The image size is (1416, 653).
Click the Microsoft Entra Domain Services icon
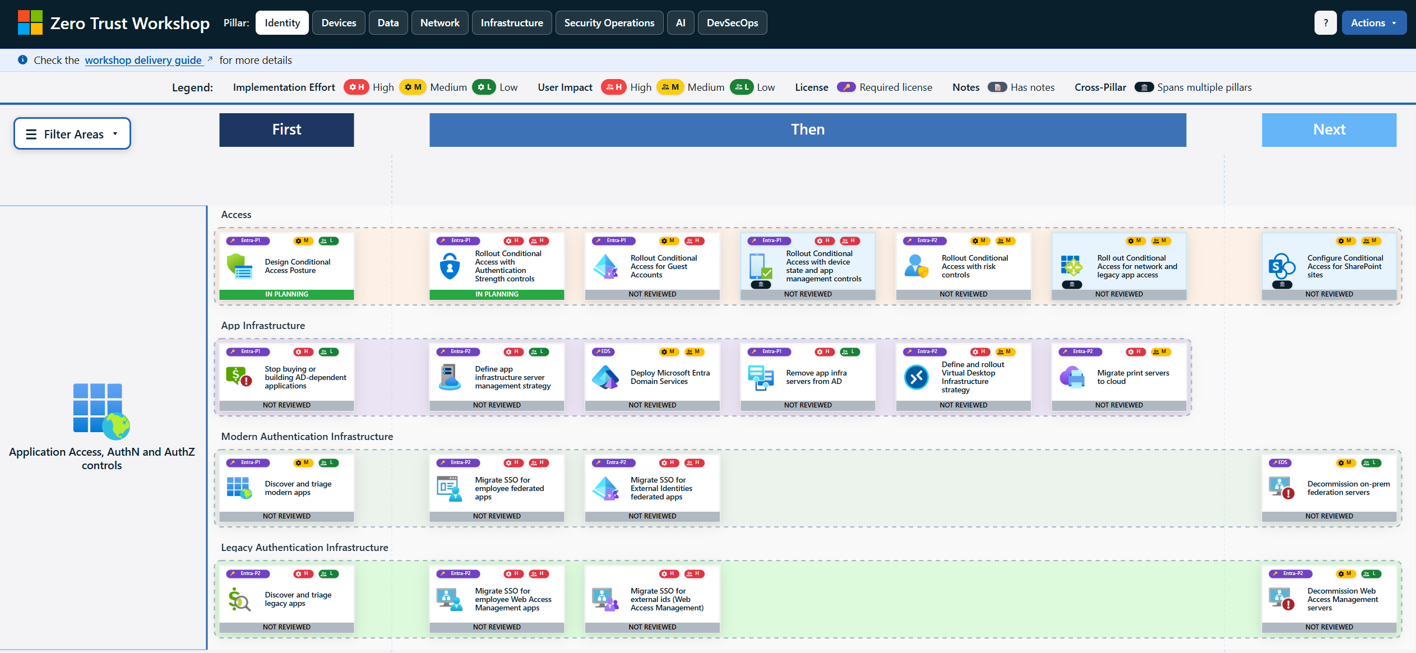point(605,377)
